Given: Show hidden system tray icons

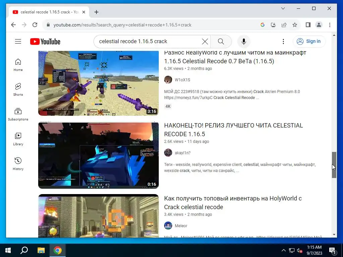Looking at the screenshot, I should tap(283, 250).
